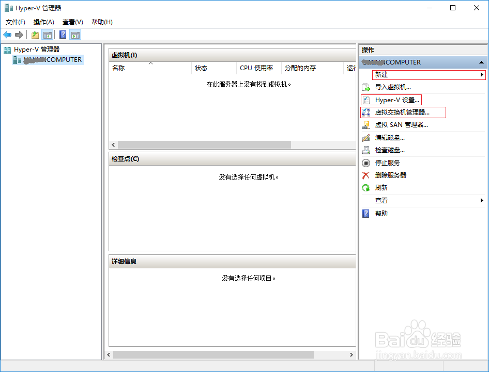This screenshot has height=372, width=489.
Task: Open the 操作(A) menu
Action: point(43,22)
